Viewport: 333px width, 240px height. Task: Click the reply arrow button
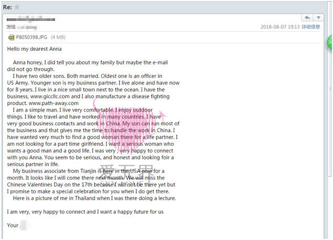(307, 18)
